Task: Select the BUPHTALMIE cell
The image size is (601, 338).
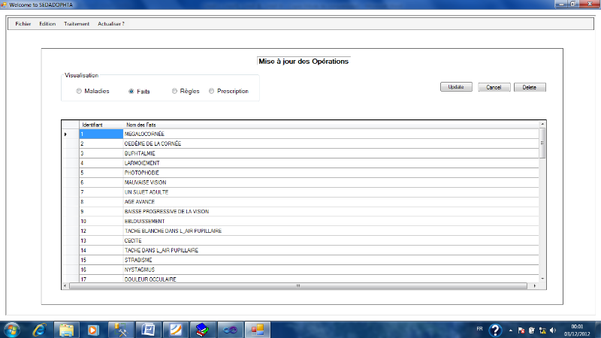Action: pyautogui.click(x=331, y=153)
